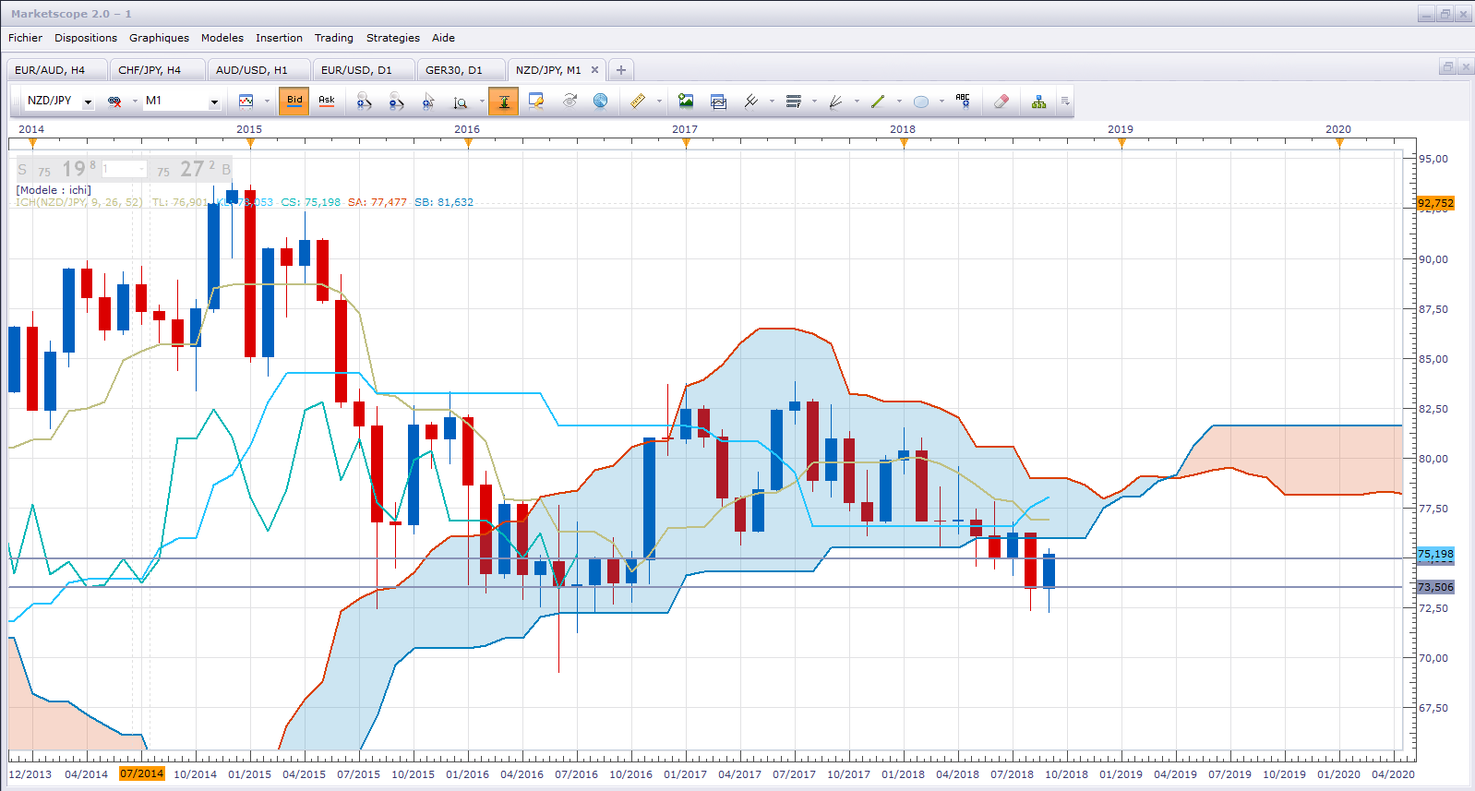Click the Sell price 75 19 button

(x=57, y=169)
